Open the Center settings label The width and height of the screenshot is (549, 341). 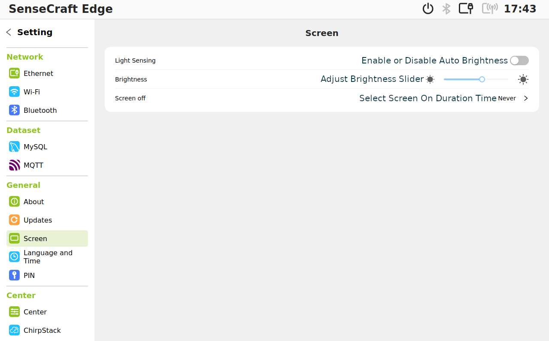[35, 312]
